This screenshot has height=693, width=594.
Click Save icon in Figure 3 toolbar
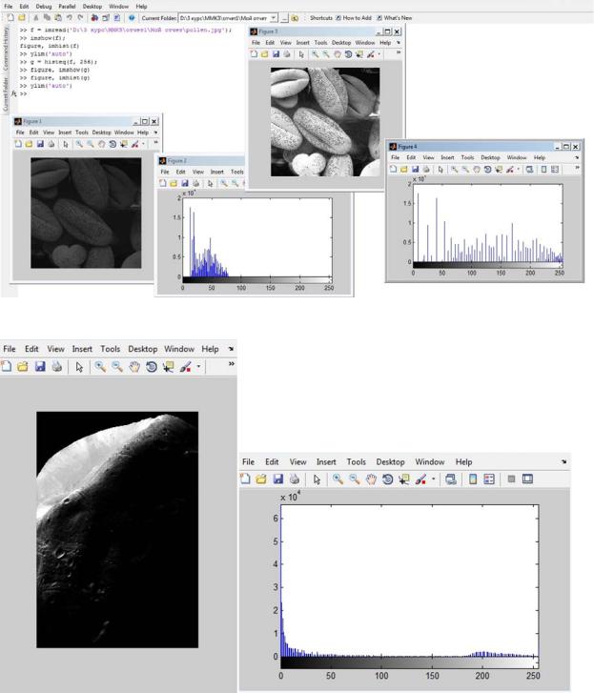click(276, 54)
